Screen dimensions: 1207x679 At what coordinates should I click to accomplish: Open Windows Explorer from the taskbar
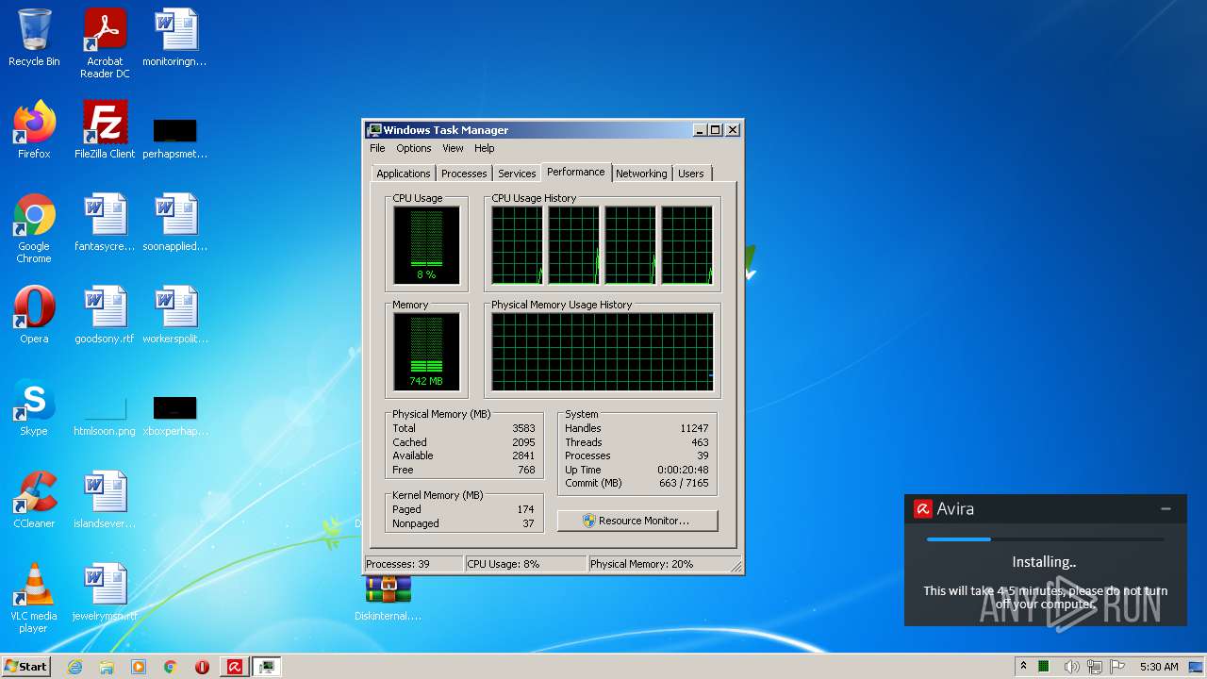coord(107,667)
